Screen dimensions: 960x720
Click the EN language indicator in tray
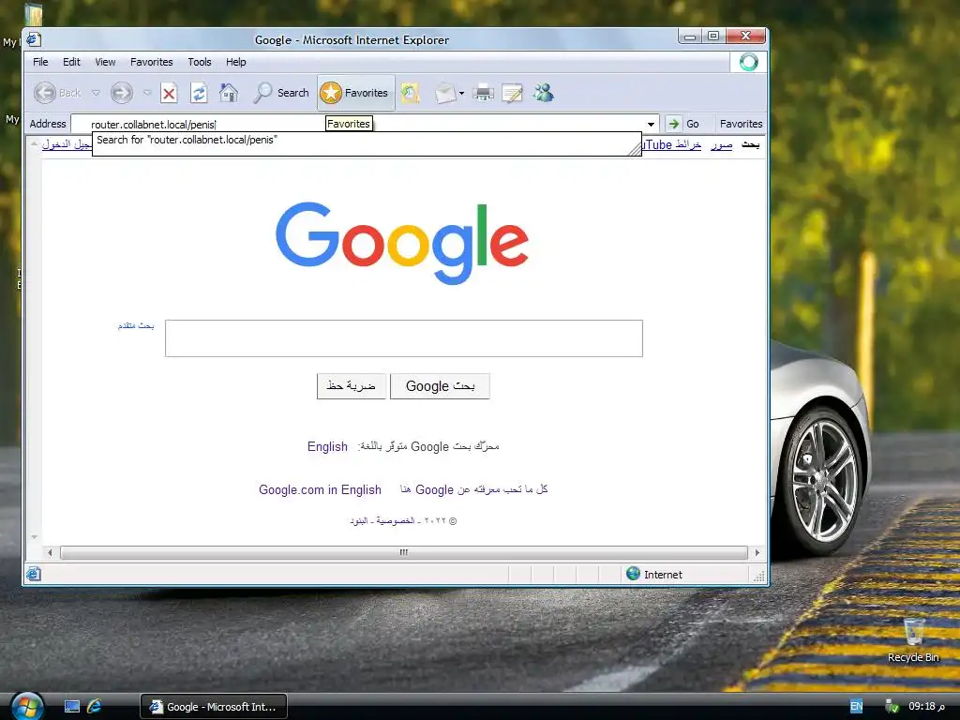click(857, 707)
